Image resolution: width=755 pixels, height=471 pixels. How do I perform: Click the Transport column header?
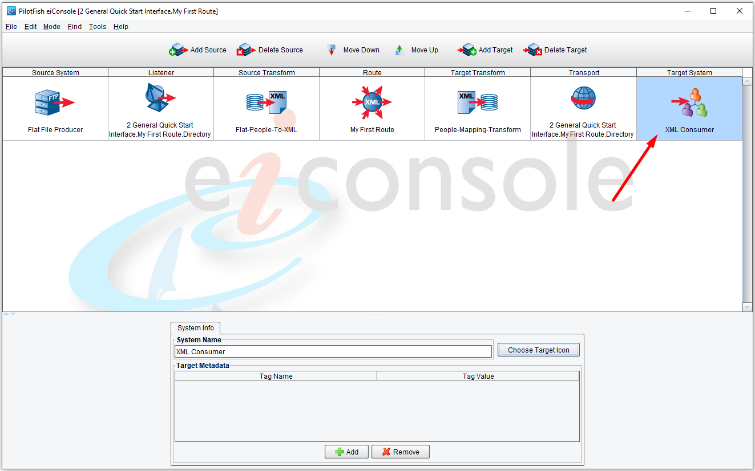tap(584, 72)
